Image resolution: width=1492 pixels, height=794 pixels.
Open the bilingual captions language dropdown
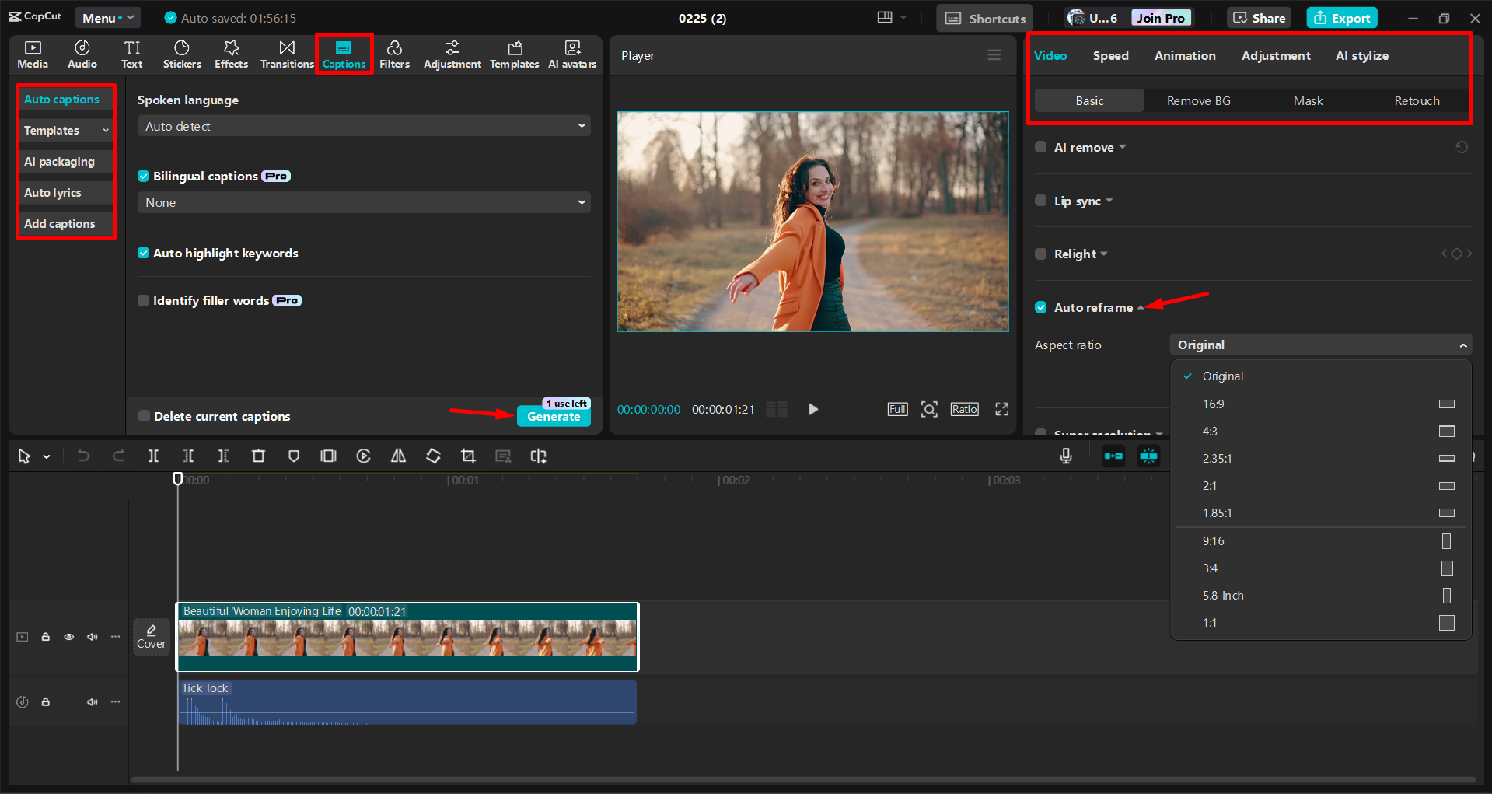point(362,202)
